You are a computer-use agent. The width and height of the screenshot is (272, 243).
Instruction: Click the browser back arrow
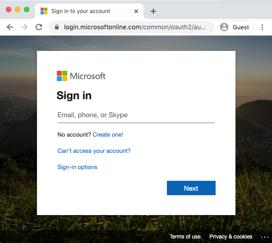point(10,27)
